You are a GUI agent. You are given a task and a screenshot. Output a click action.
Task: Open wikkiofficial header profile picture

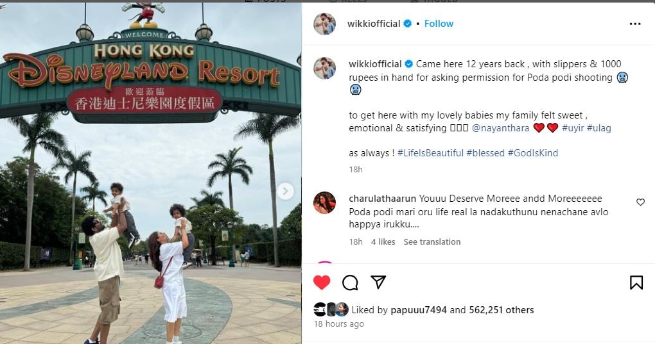click(324, 24)
